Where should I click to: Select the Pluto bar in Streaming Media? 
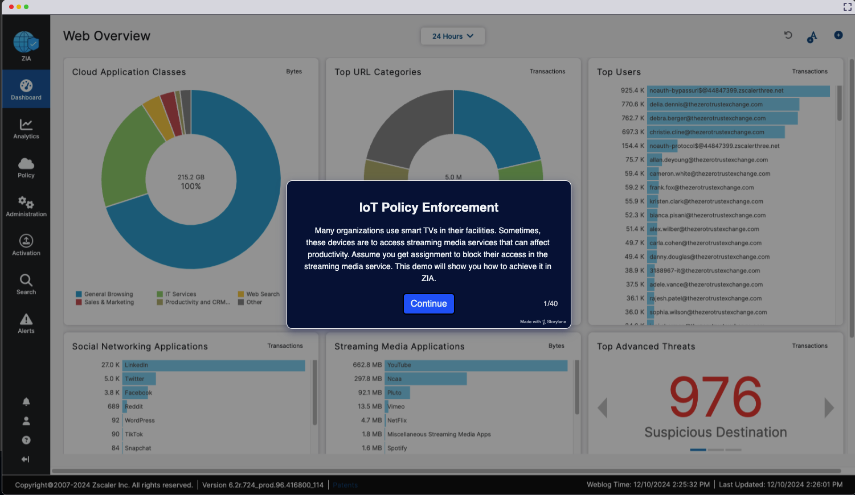pos(398,393)
